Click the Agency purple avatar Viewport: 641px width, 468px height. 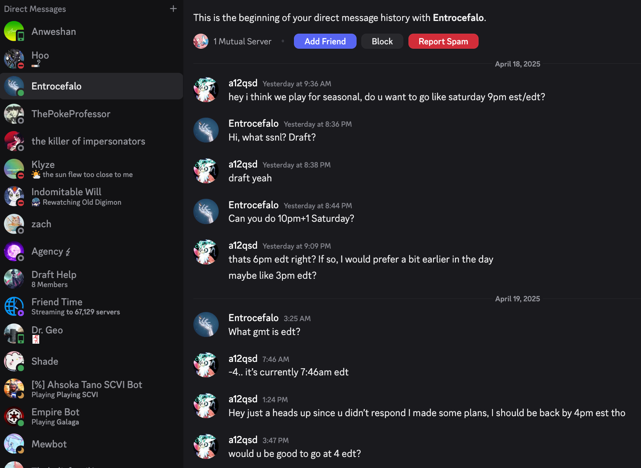coord(14,251)
